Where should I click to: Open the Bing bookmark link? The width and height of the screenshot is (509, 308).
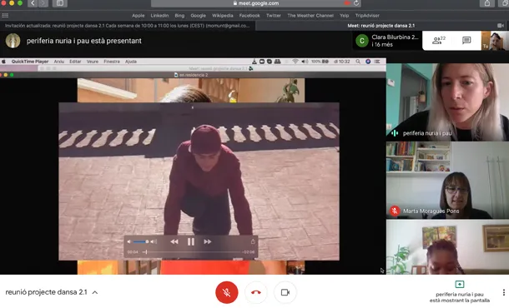click(x=179, y=15)
